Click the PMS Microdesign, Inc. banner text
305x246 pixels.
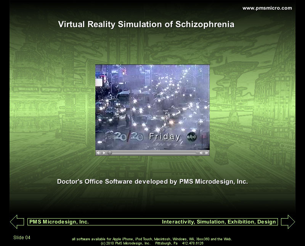59,222
